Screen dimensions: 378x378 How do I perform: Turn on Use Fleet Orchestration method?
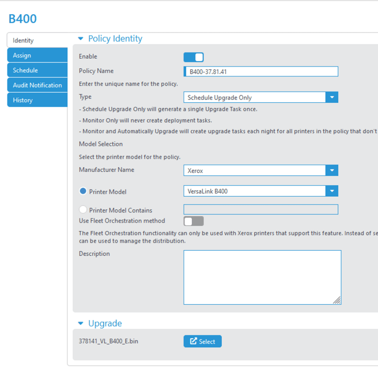point(194,221)
